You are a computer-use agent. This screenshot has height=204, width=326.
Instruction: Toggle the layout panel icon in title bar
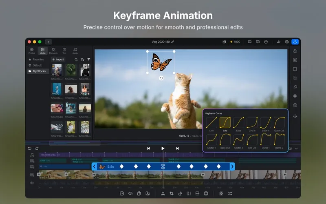pos(250,42)
